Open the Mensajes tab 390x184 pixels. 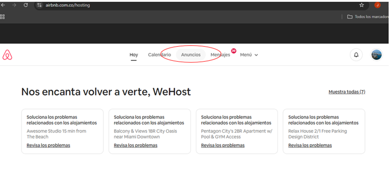coord(220,55)
